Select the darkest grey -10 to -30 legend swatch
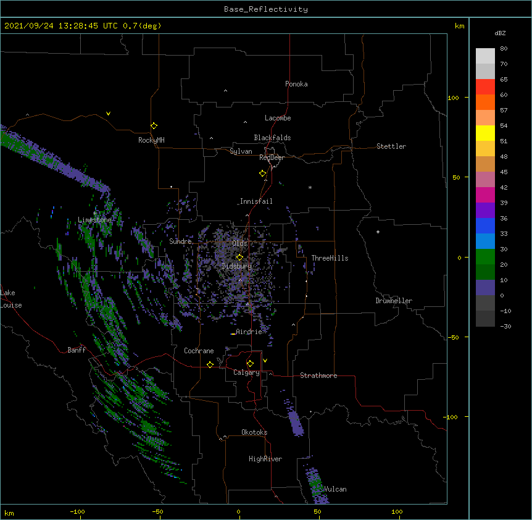532x520 pixels. (x=485, y=319)
